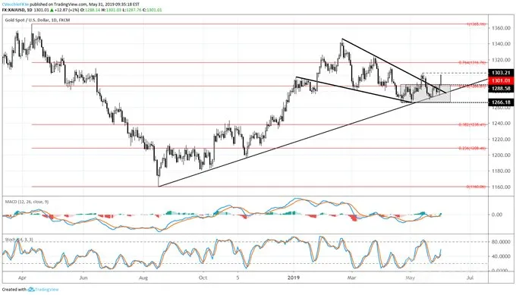
Task: Click the gray shaded consolidation rectangle
Action: pyautogui.click(x=425, y=93)
